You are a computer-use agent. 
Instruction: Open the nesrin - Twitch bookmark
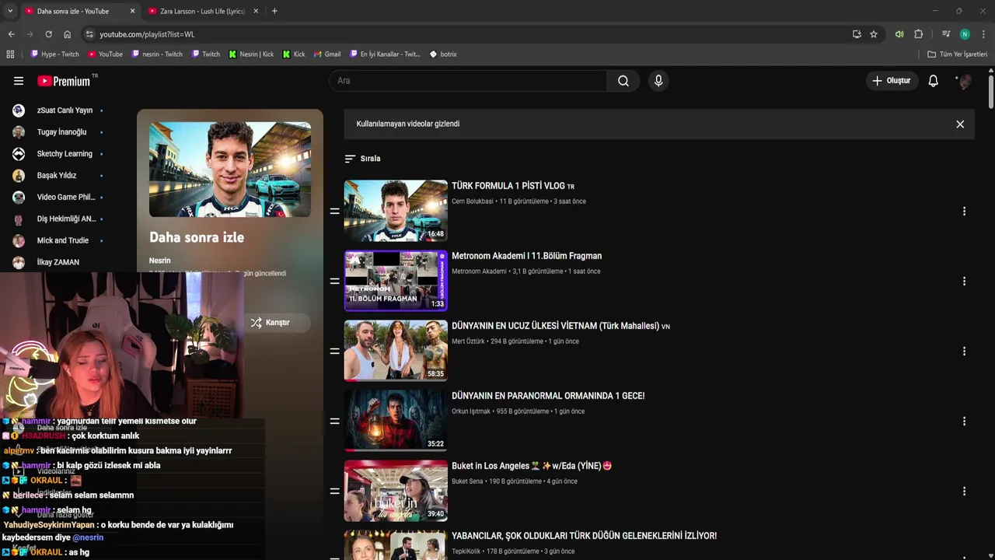pyautogui.click(x=157, y=54)
